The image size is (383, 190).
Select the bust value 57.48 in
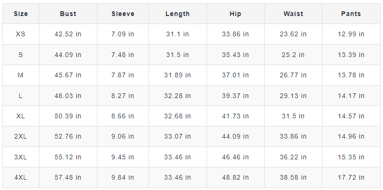coord(69,177)
